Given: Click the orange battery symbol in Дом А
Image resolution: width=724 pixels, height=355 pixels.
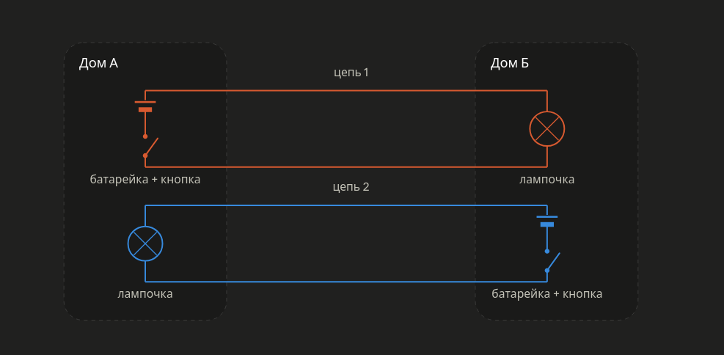Looking at the screenshot, I should (145, 106).
